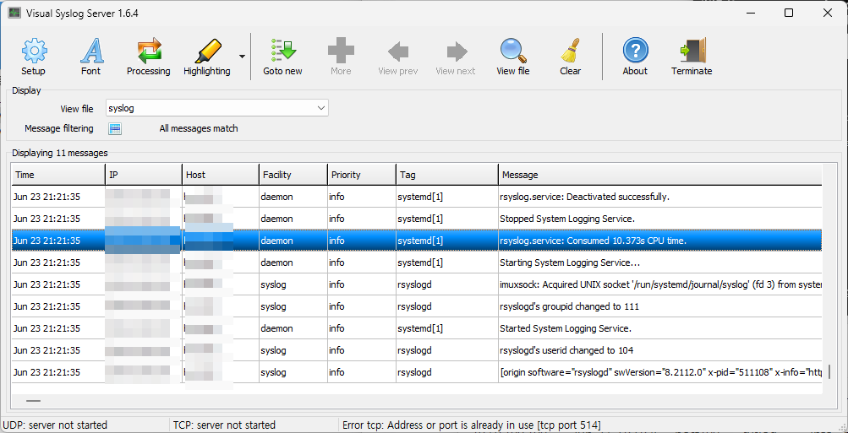This screenshot has width=848, height=433.
Task: Click the Clear broom icon
Action: (571, 51)
